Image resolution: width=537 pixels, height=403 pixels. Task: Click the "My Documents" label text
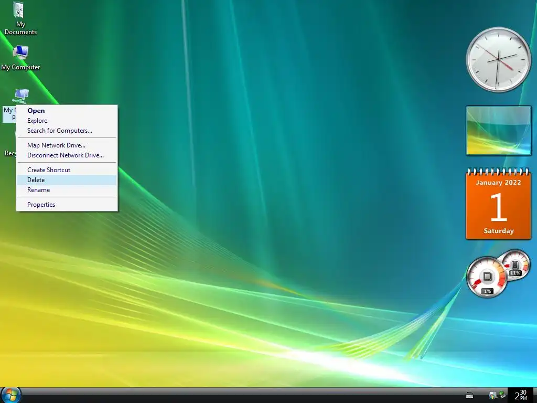point(20,28)
